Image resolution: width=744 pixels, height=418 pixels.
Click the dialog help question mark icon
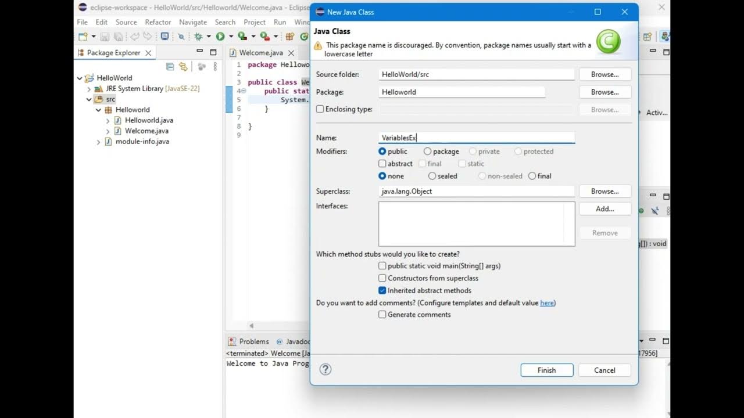pyautogui.click(x=325, y=369)
